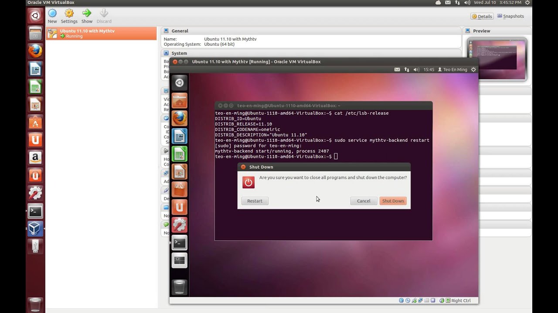Viewport: 558px width, 313px height.
Task: Click hard disk activity icon in VM status bar
Action: (401, 300)
